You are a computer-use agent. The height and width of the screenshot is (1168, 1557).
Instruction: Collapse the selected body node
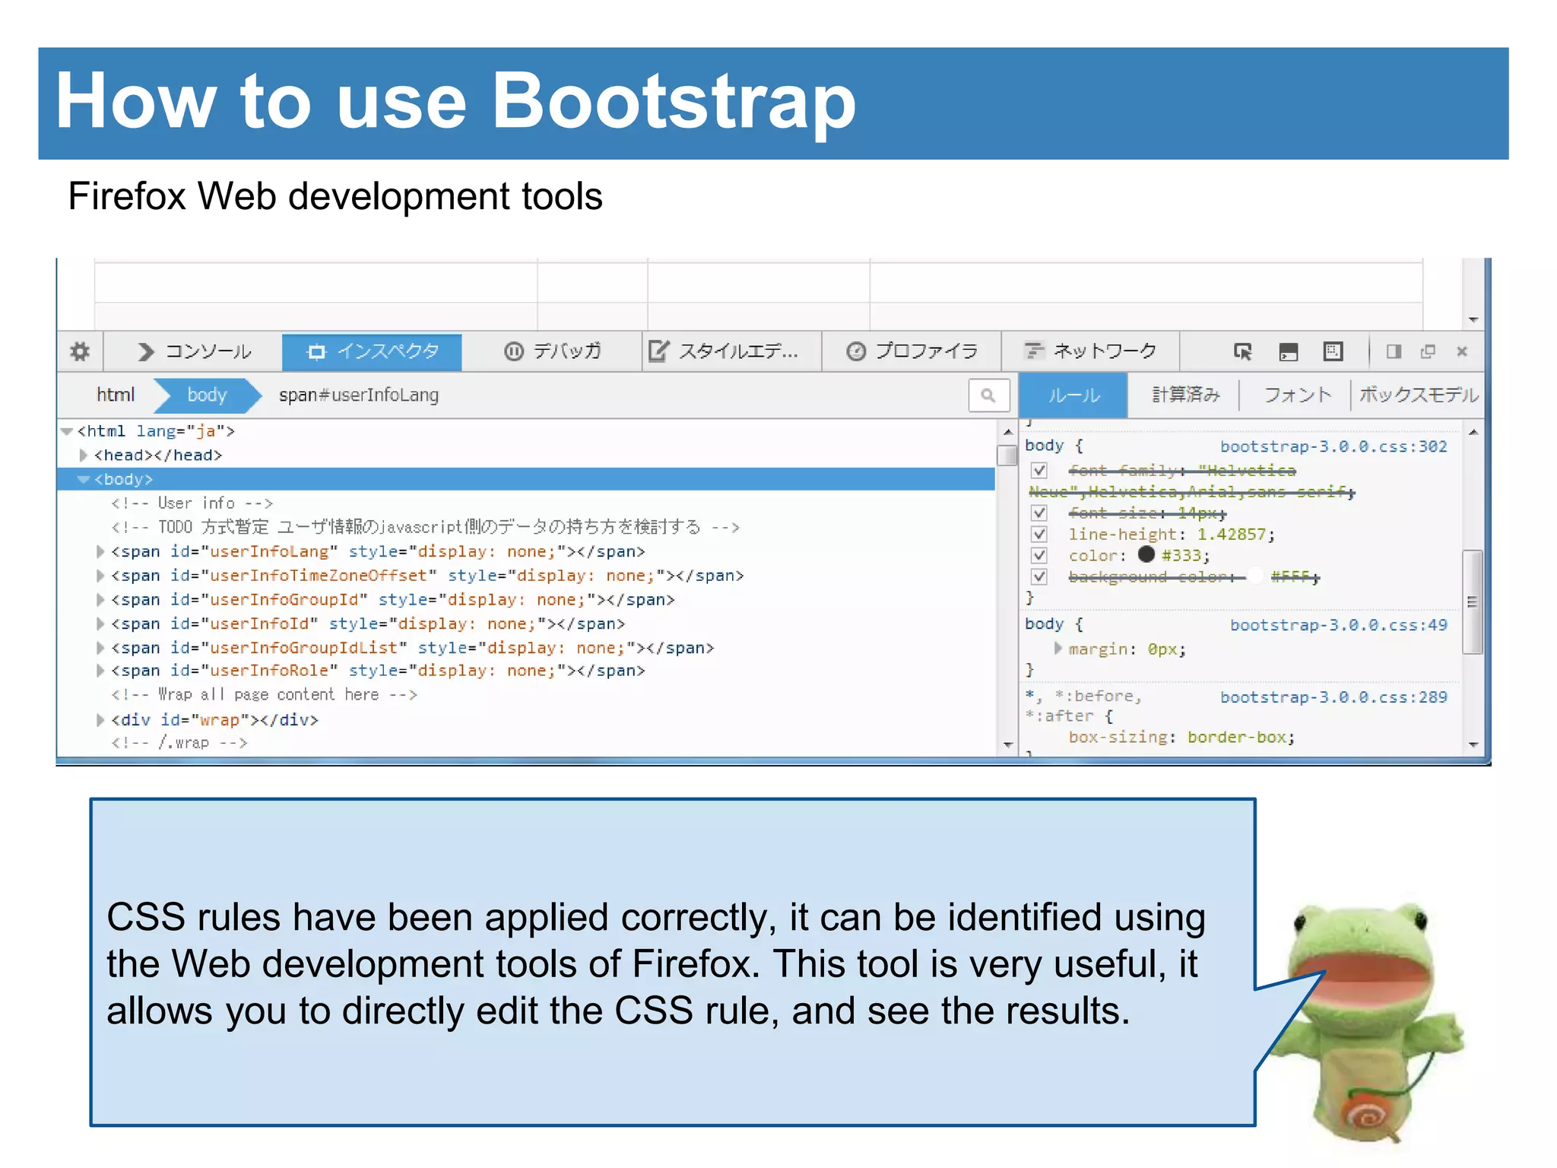click(84, 479)
